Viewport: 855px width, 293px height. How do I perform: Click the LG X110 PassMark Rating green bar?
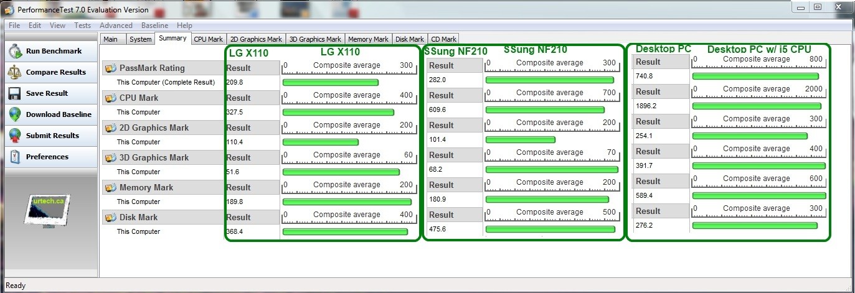coord(330,83)
